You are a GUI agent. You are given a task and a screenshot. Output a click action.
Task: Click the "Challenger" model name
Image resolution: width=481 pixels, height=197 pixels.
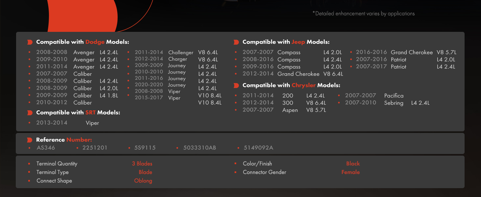[181, 53]
